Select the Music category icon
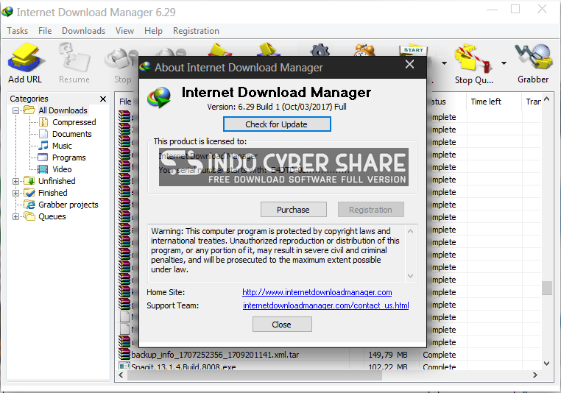The width and height of the screenshot is (561, 393). (43, 146)
